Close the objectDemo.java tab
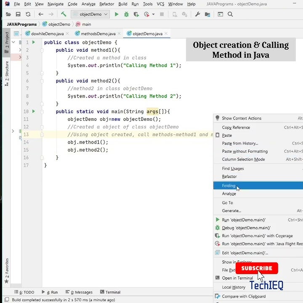The width and height of the screenshot is (303, 303). 166,34
